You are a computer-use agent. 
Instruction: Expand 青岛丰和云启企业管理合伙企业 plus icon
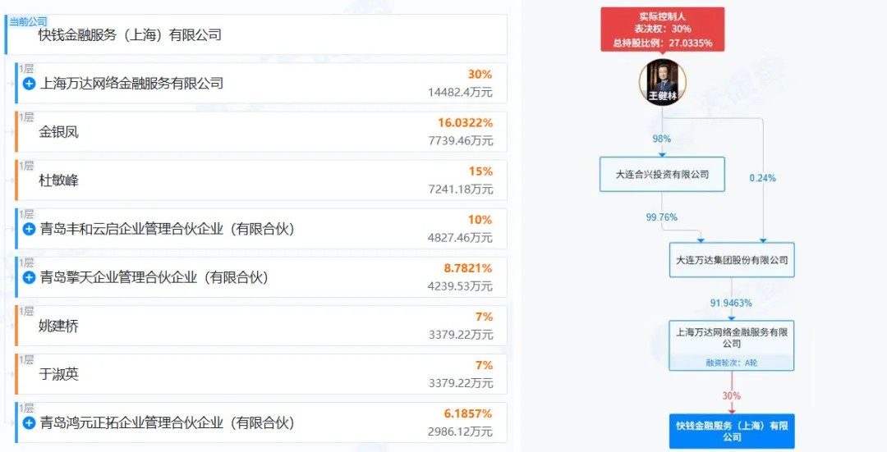pyautogui.click(x=29, y=230)
